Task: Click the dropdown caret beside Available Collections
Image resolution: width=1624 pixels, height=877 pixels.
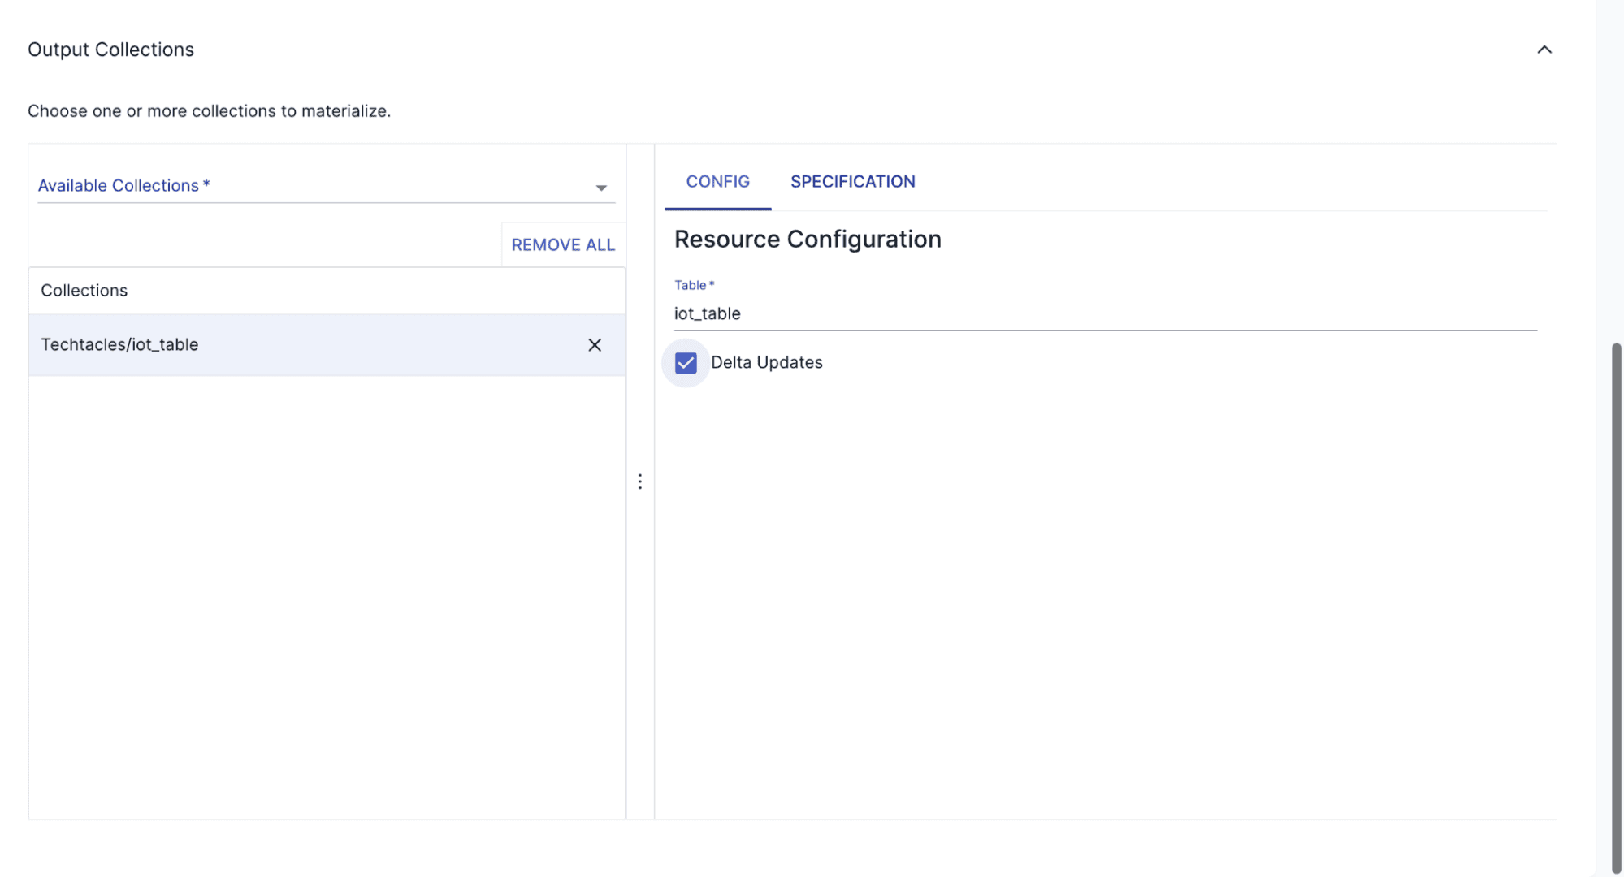Action: click(x=600, y=187)
